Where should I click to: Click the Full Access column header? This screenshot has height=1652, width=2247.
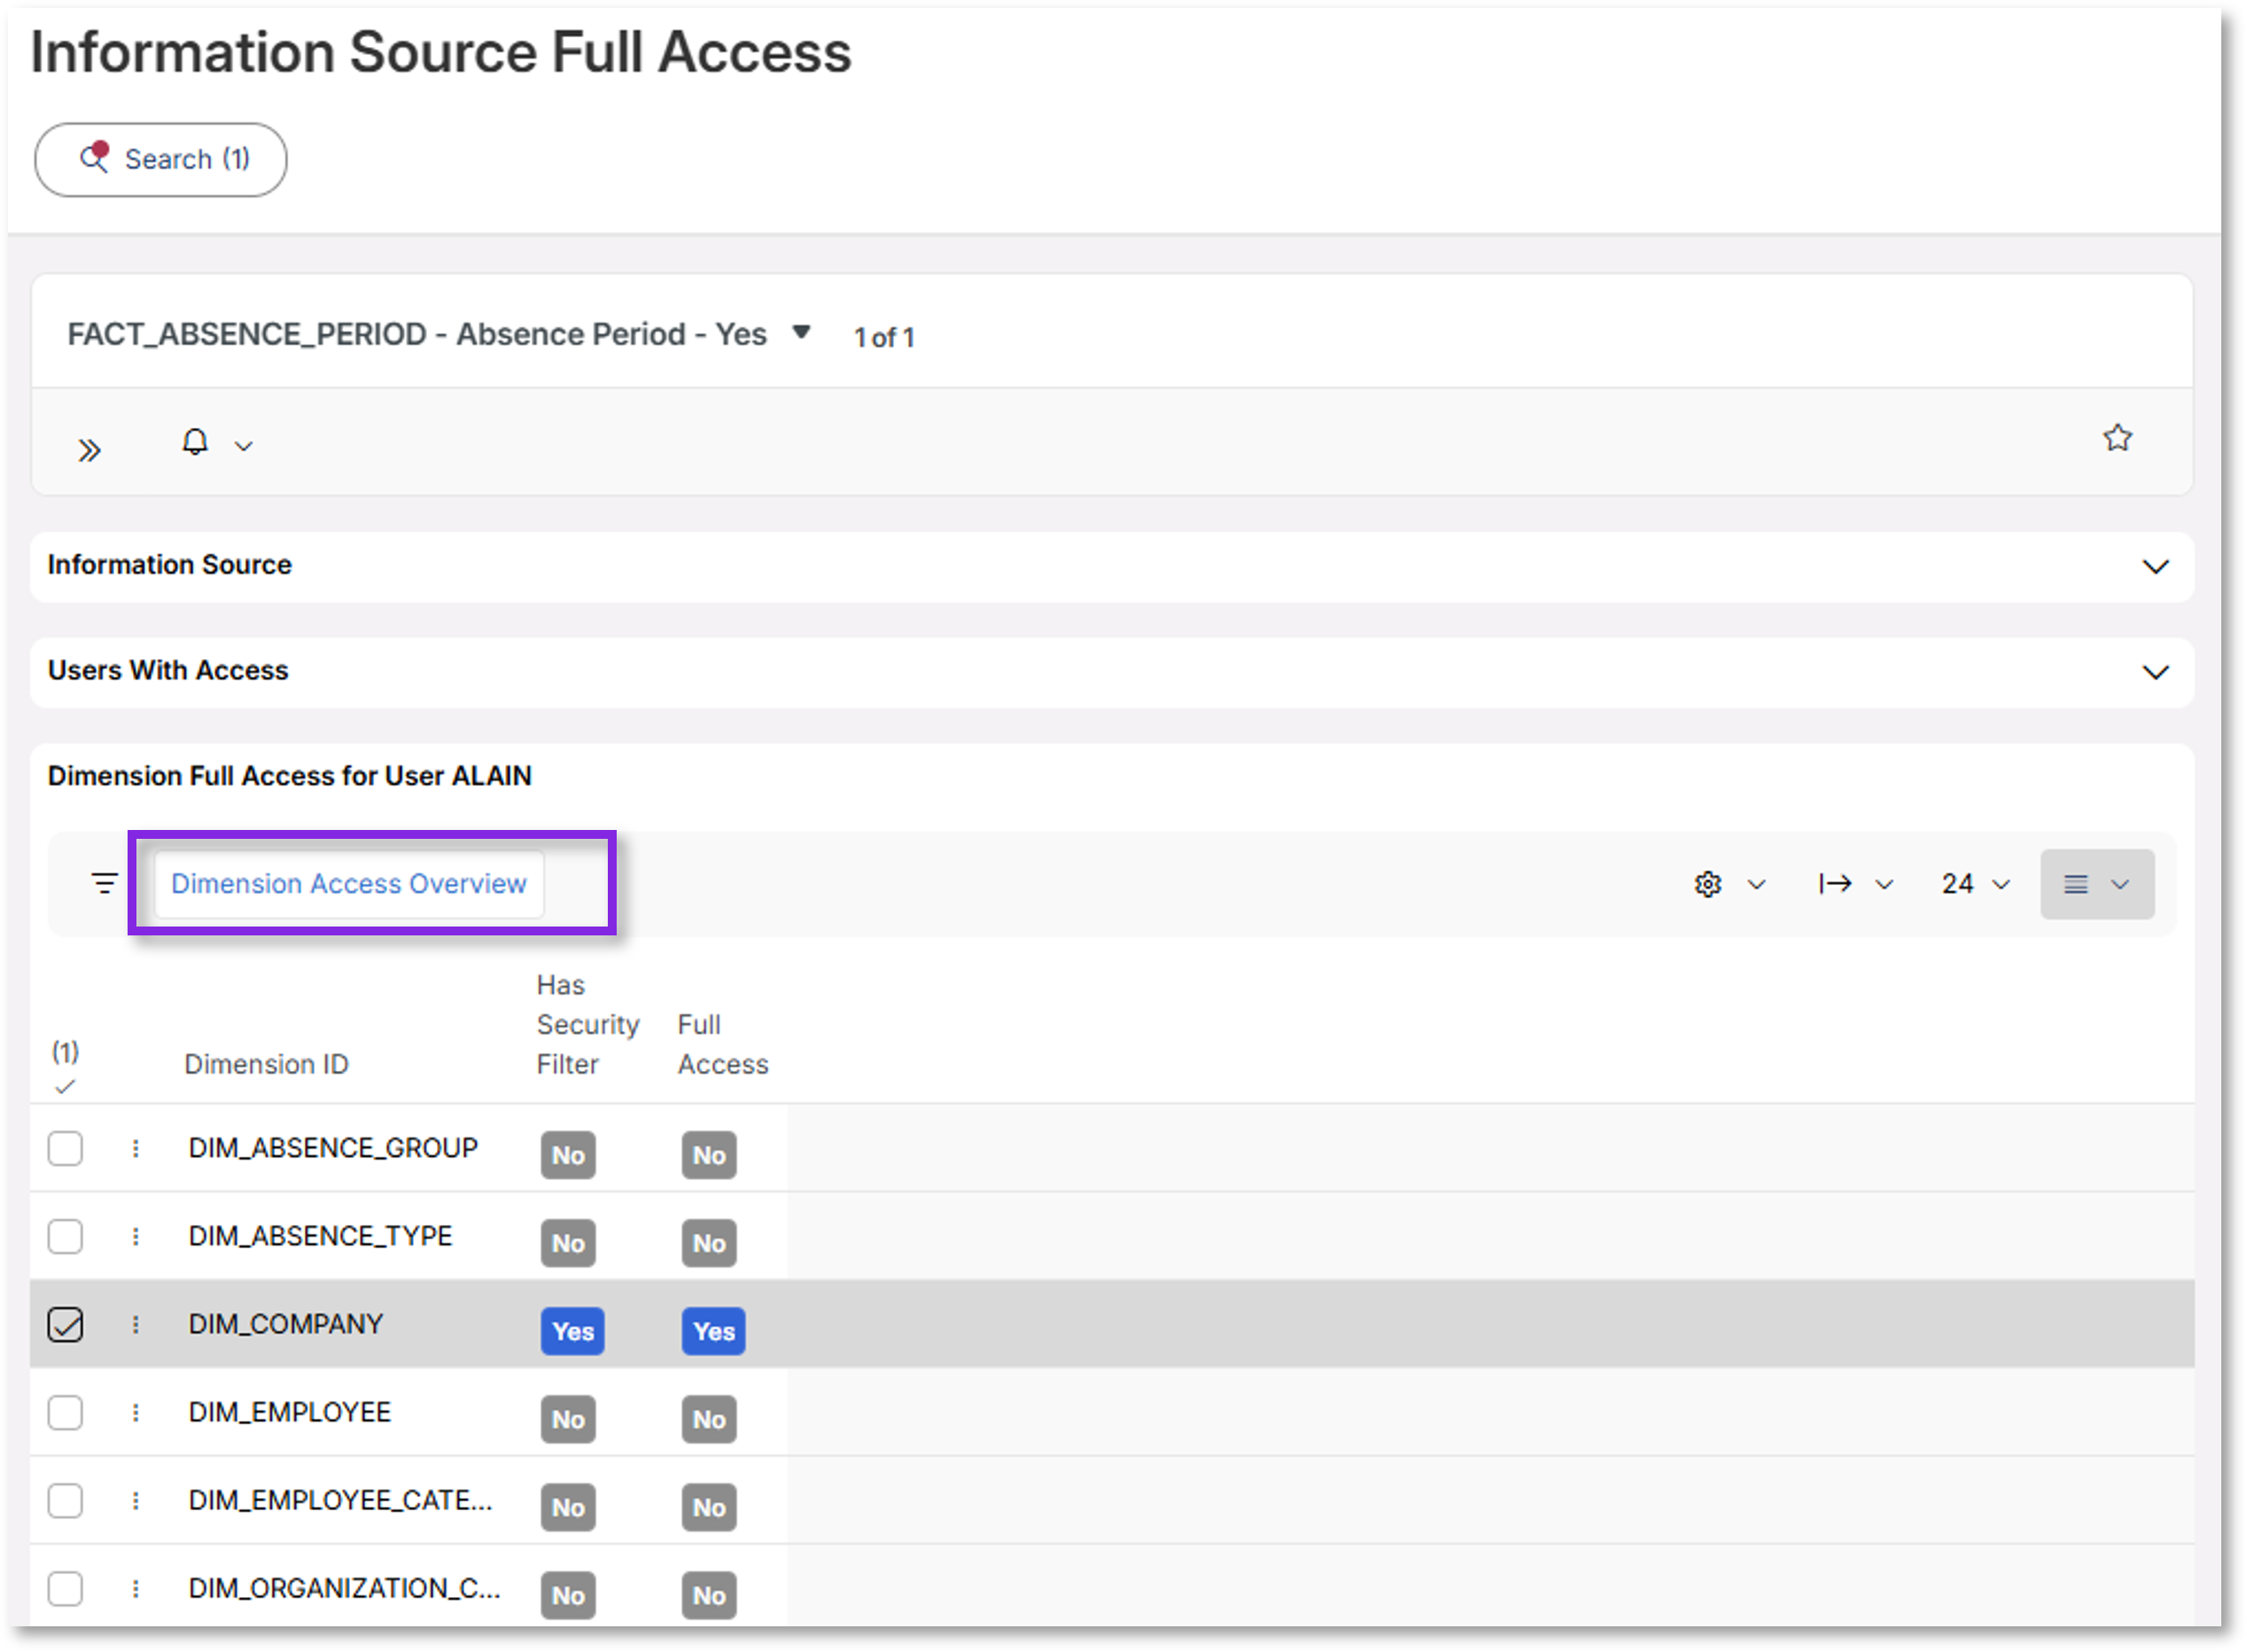[722, 1044]
